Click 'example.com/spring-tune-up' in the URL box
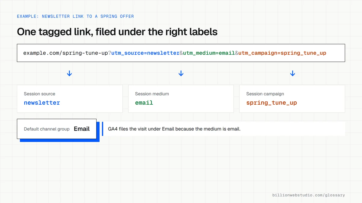362x203 pixels. pos(66,53)
